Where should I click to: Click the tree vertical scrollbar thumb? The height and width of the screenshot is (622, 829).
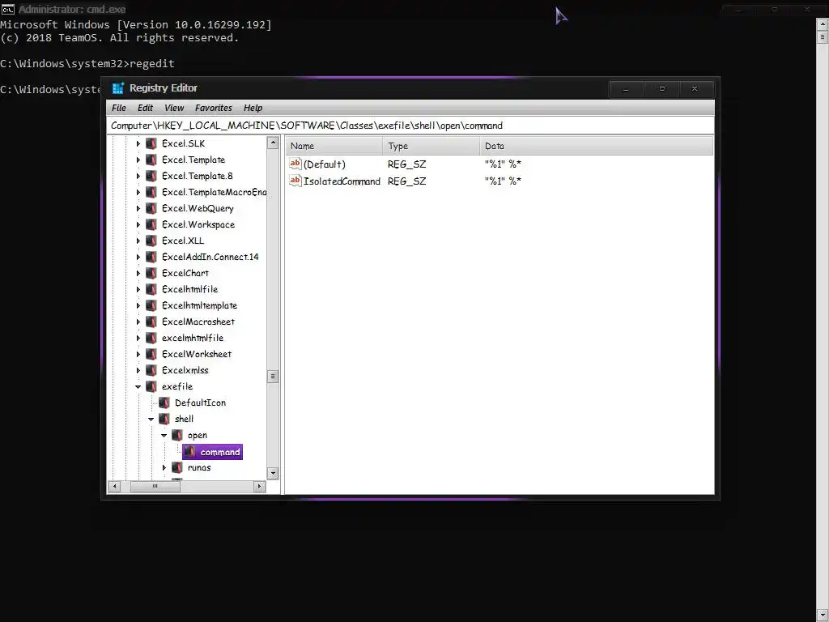click(x=273, y=376)
